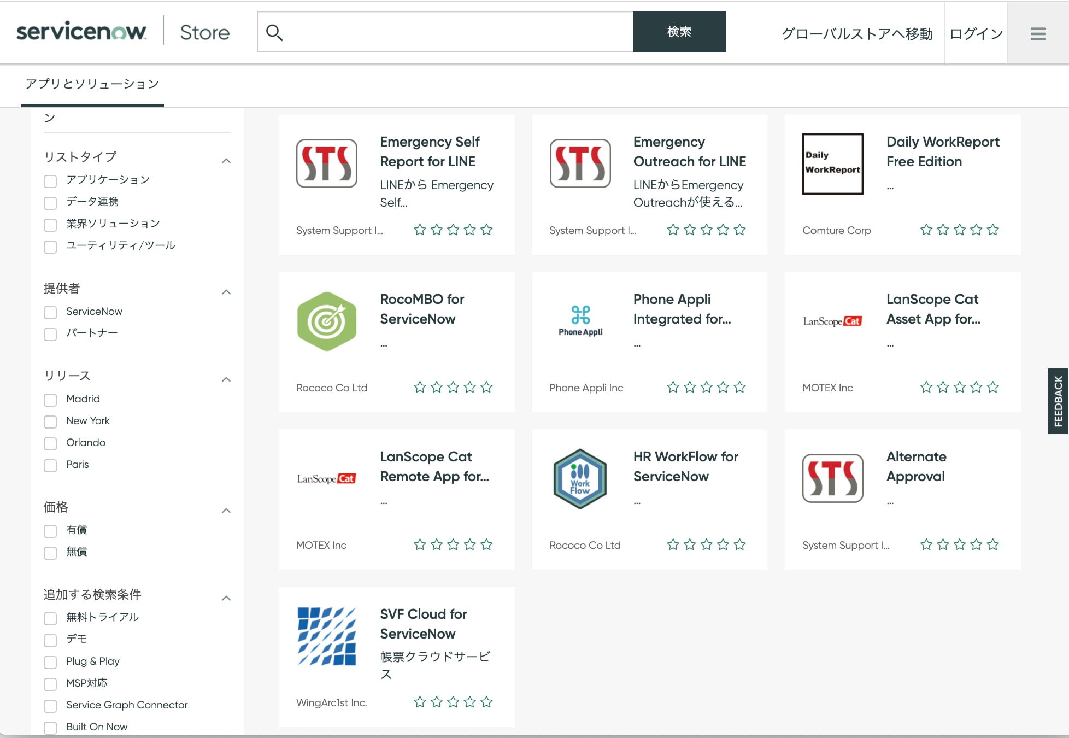The height and width of the screenshot is (738, 1069).
Task: Collapse the 価格 filter section
Action: point(226,511)
